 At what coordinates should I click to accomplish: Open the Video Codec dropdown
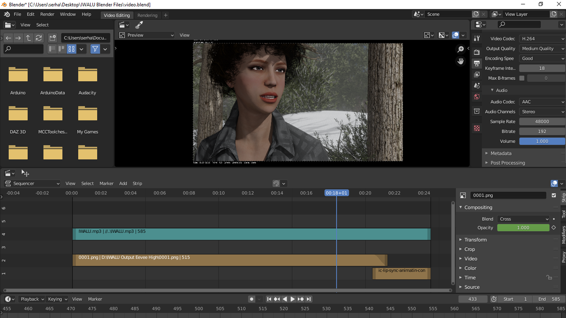pyautogui.click(x=542, y=39)
